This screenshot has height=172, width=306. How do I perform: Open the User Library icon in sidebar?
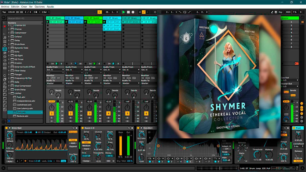[x=5, y=83]
